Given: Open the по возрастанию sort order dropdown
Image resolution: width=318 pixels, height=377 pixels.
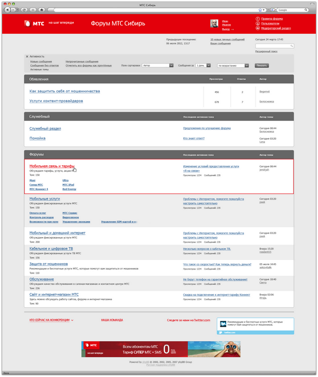Looking at the screenshot, I should [x=248, y=66].
